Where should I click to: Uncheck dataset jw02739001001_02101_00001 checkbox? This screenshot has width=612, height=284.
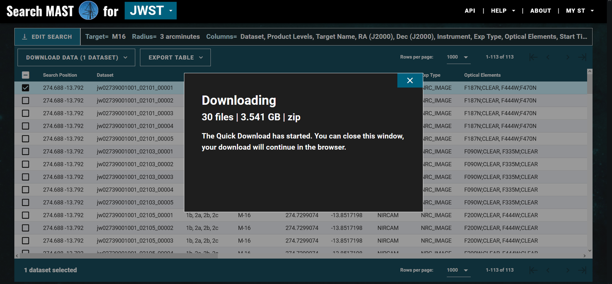coord(25,88)
